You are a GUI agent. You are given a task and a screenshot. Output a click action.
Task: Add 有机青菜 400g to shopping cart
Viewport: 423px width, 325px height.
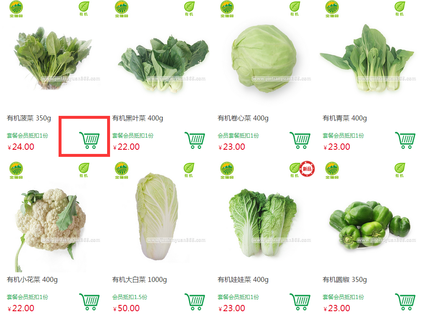point(405,140)
